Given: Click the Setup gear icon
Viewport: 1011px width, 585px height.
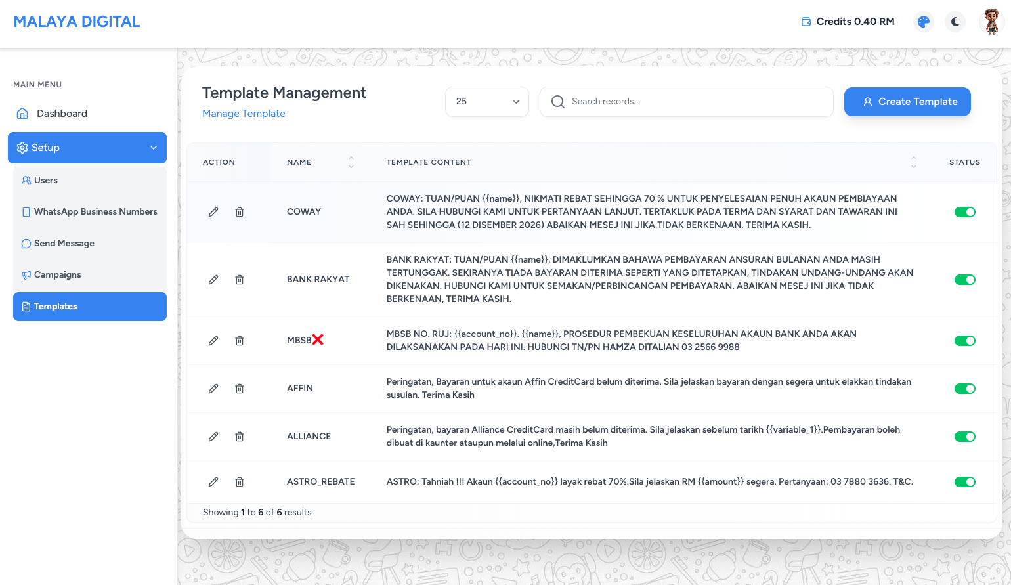Looking at the screenshot, I should 22,148.
